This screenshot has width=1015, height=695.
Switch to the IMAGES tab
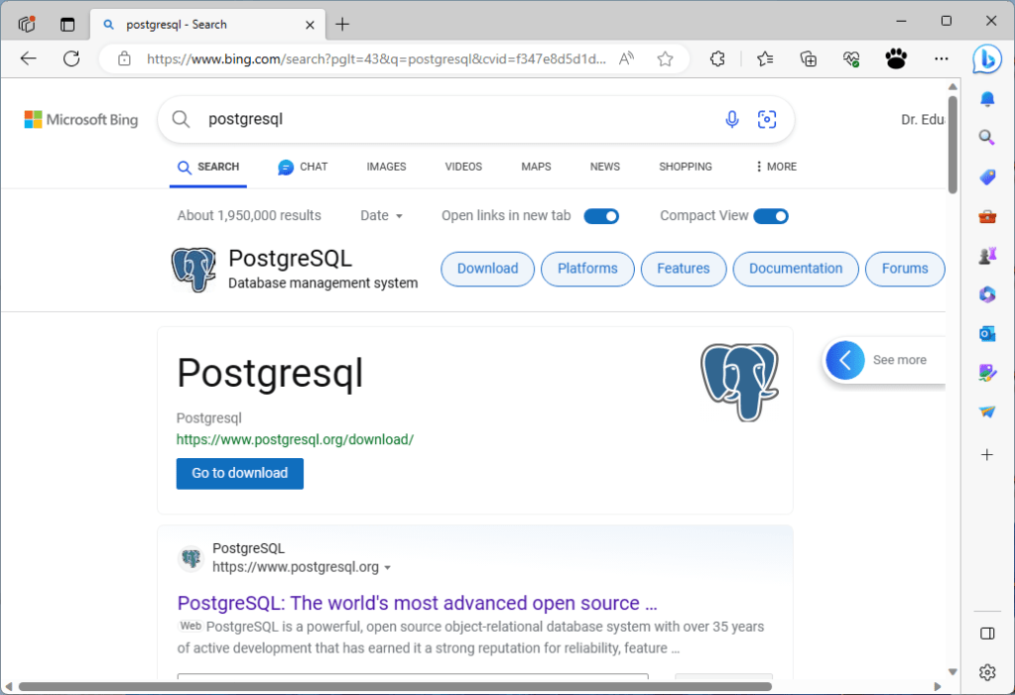tap(386, 167)
